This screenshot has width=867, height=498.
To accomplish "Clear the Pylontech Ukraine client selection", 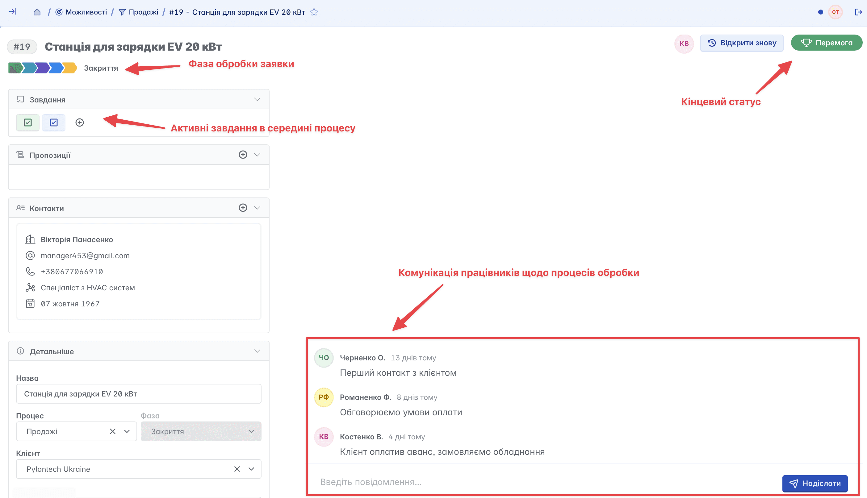I will 237,469.
